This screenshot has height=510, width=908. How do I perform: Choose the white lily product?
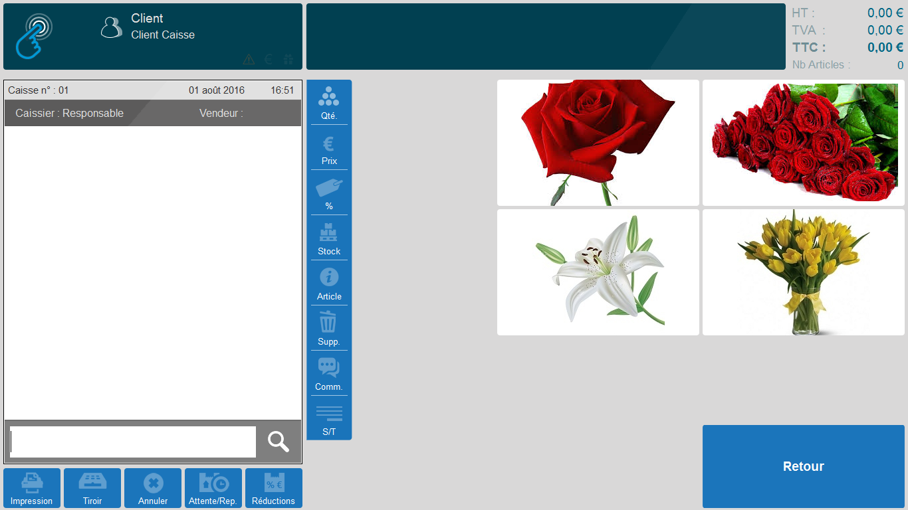(598, 272)
